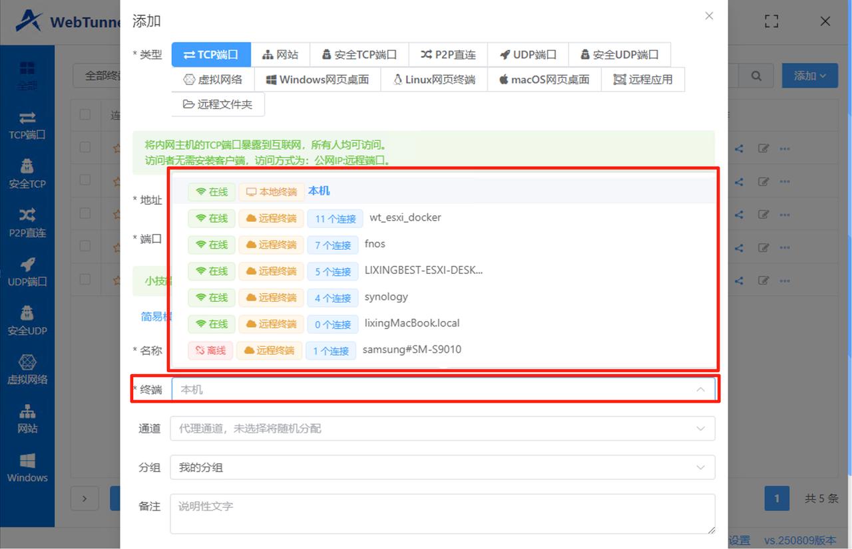Viewport: 852px width, 549px height.
Task: Click the 共 5 条 total count text
Action: (x=821, y=498)
